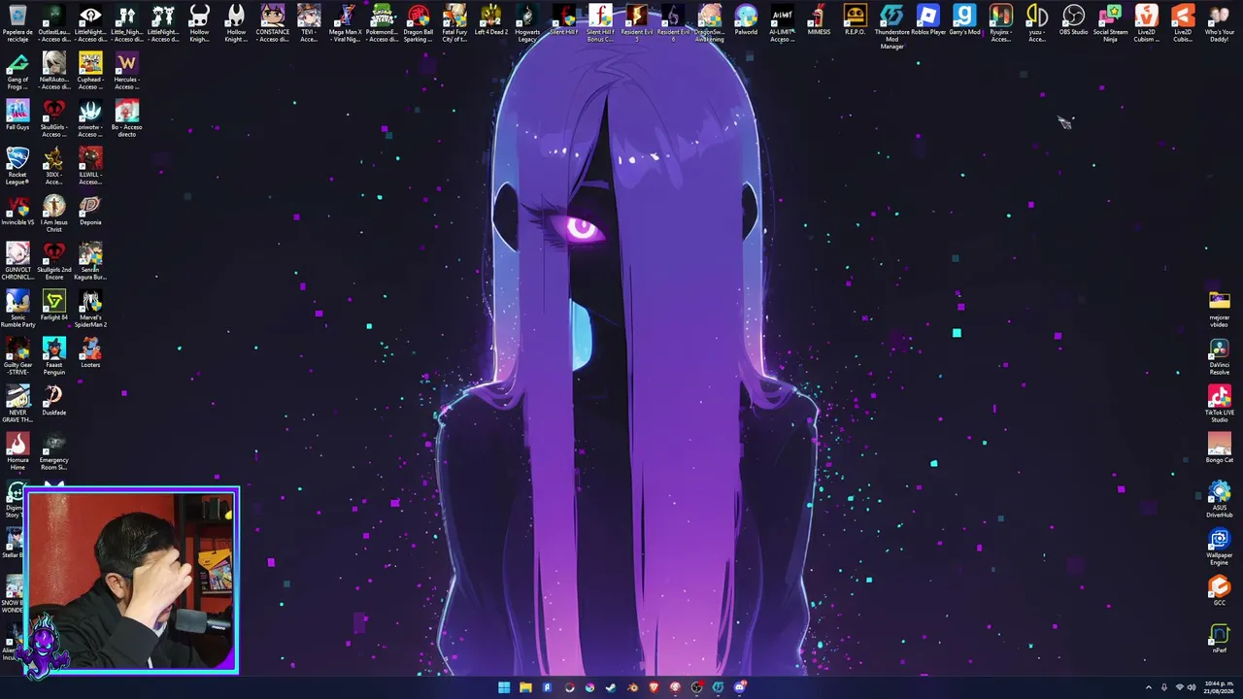The width and height of the screenshot is (1243, 699).
Task: Select the Sonic Rumble Party icon
Action: pyautogui.click(x=17, y=308)
